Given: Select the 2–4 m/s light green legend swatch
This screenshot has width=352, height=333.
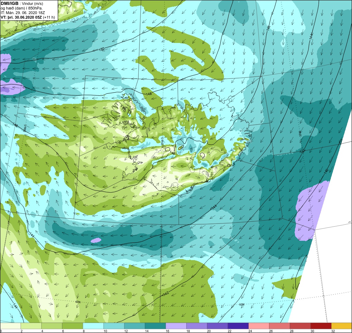Looking at the screenshot, I should coord(31,326).
